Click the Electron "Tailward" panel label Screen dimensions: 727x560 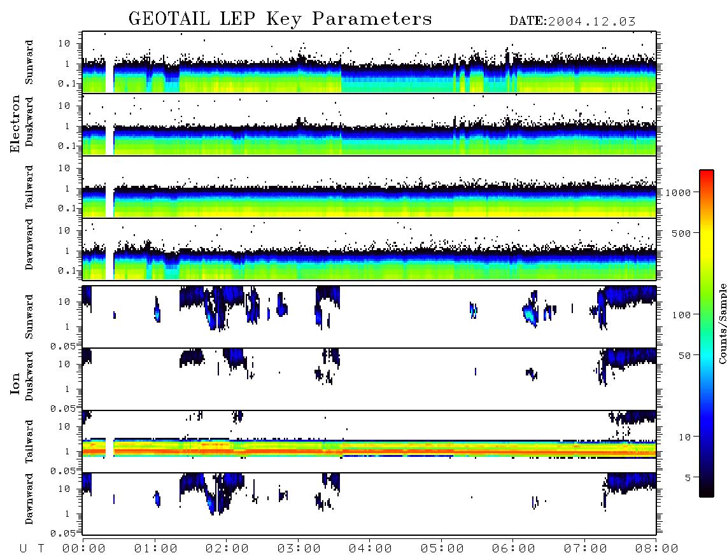click(29, 187)
